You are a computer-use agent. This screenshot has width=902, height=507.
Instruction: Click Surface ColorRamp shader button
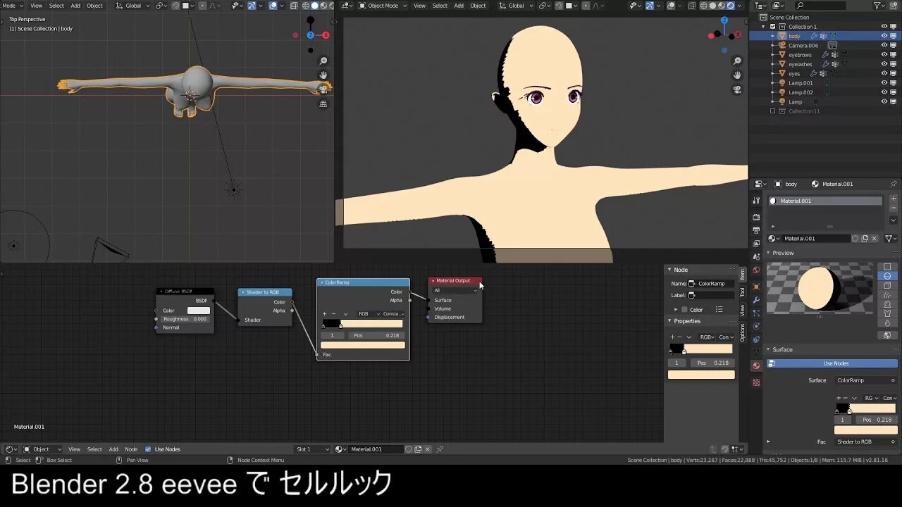tap(866, 380)
